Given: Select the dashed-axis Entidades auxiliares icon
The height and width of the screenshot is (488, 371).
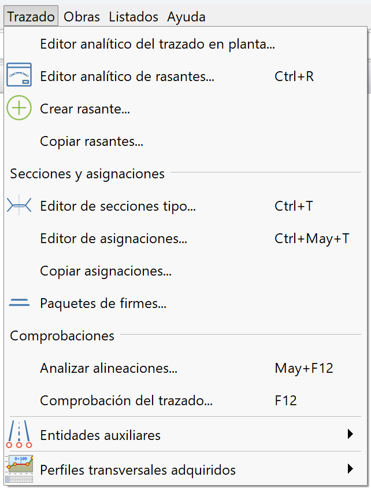Looking at the screenshot, I should click(18, 435).
